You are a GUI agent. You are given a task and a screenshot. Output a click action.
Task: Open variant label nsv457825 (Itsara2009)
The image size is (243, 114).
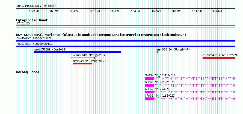(34, 38)
